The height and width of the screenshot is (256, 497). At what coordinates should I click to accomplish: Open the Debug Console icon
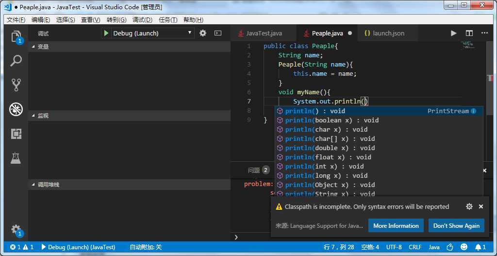218,33
